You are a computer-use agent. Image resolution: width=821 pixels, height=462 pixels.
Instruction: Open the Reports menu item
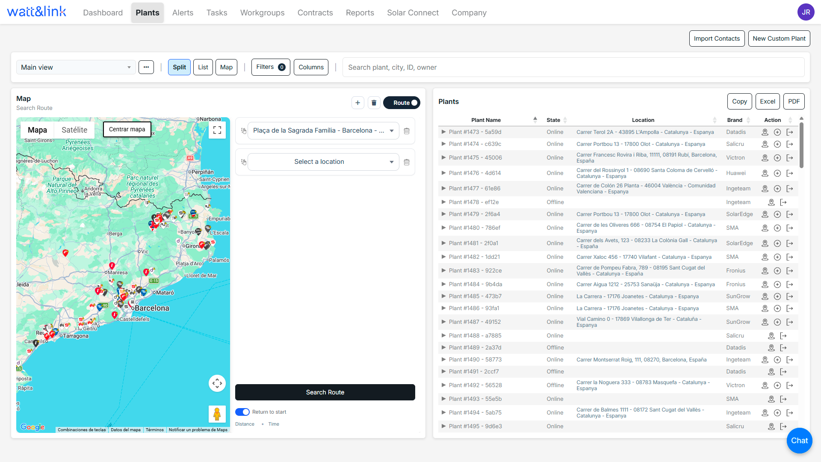coord(360,13)
